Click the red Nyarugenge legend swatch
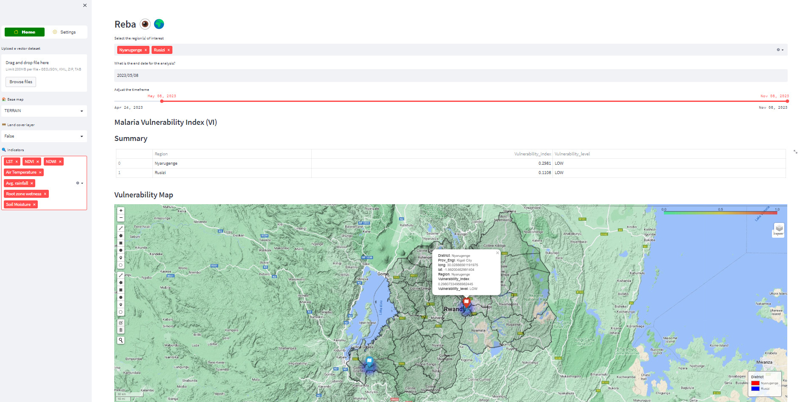Screen dimensions: 800x402 coord(755,383)
